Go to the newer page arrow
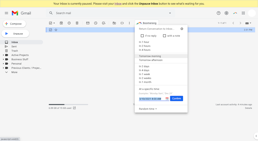The height and width of the screenshot is (141, 258). [233, 23]
